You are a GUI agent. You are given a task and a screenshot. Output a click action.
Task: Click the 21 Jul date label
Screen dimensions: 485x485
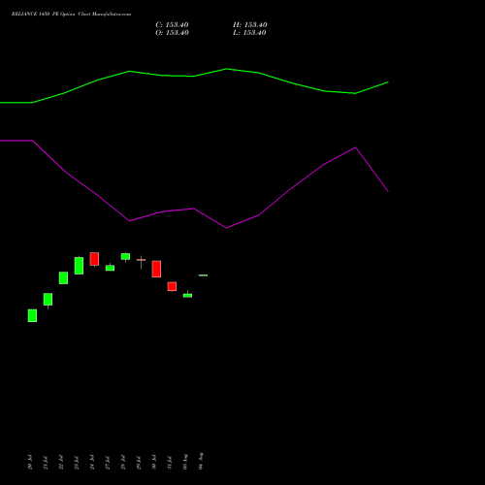(46, 463)
